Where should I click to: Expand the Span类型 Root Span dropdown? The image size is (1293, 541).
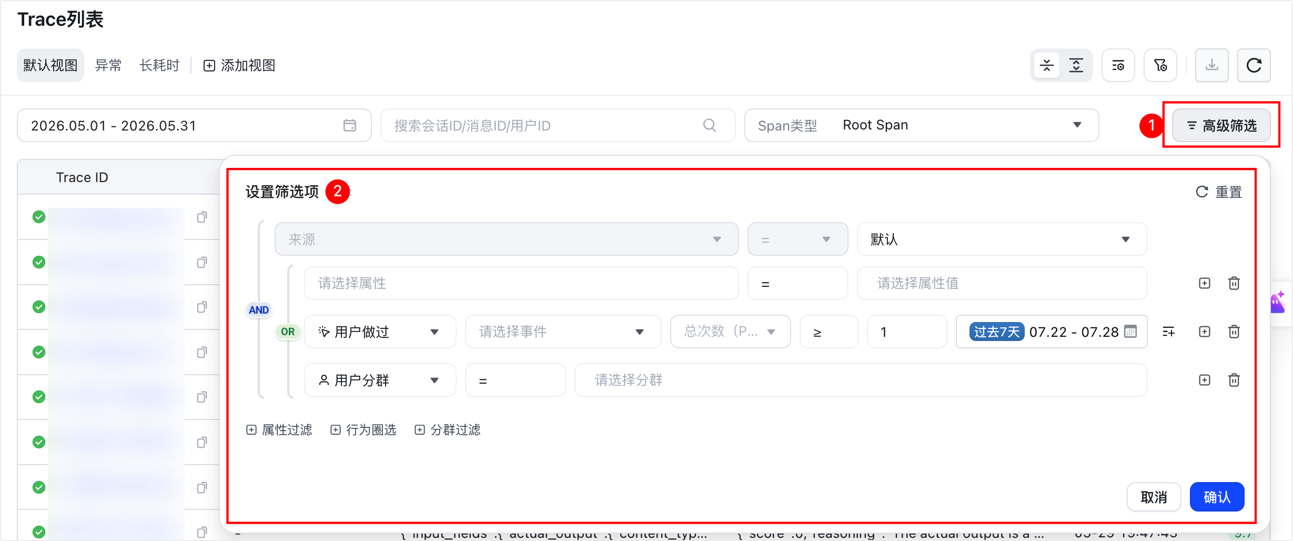point(921,125)
